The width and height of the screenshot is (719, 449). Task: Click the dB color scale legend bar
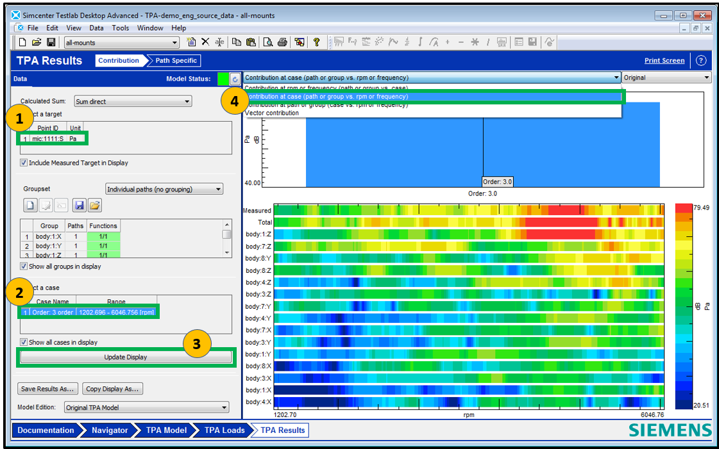[x=684, y=307]
